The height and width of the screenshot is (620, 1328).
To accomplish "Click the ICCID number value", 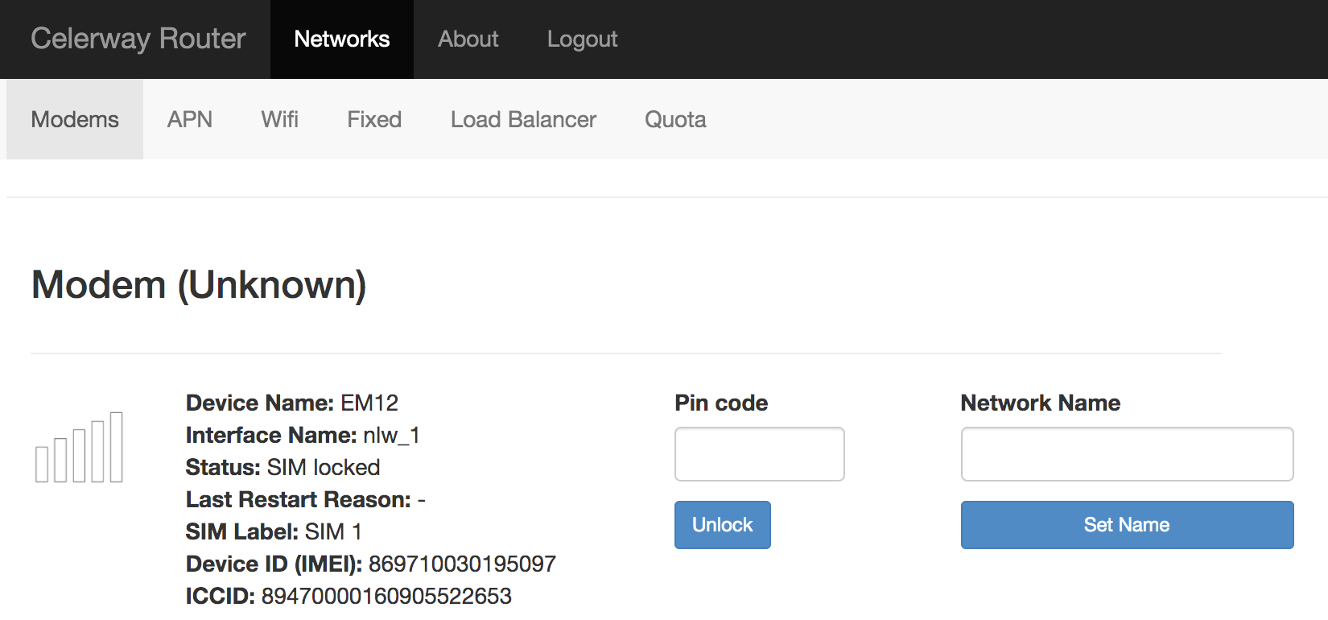I will tap(386, 596).
